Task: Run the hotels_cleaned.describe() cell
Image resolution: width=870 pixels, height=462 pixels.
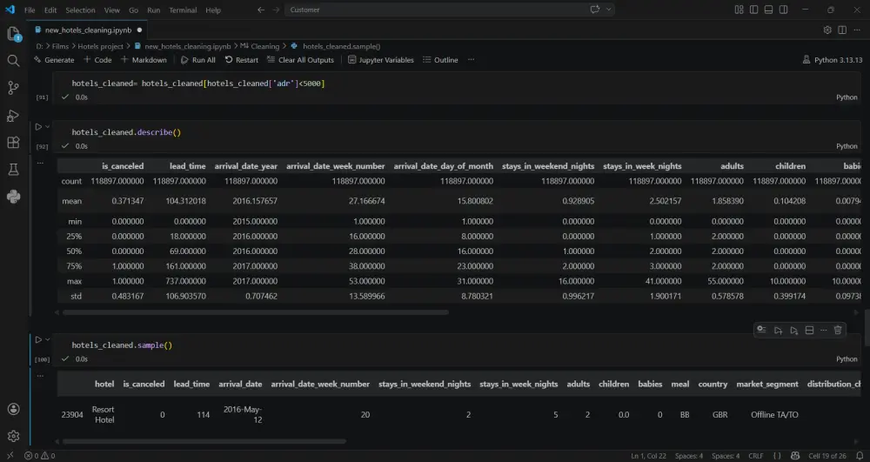Action: (x=38, y=127)
